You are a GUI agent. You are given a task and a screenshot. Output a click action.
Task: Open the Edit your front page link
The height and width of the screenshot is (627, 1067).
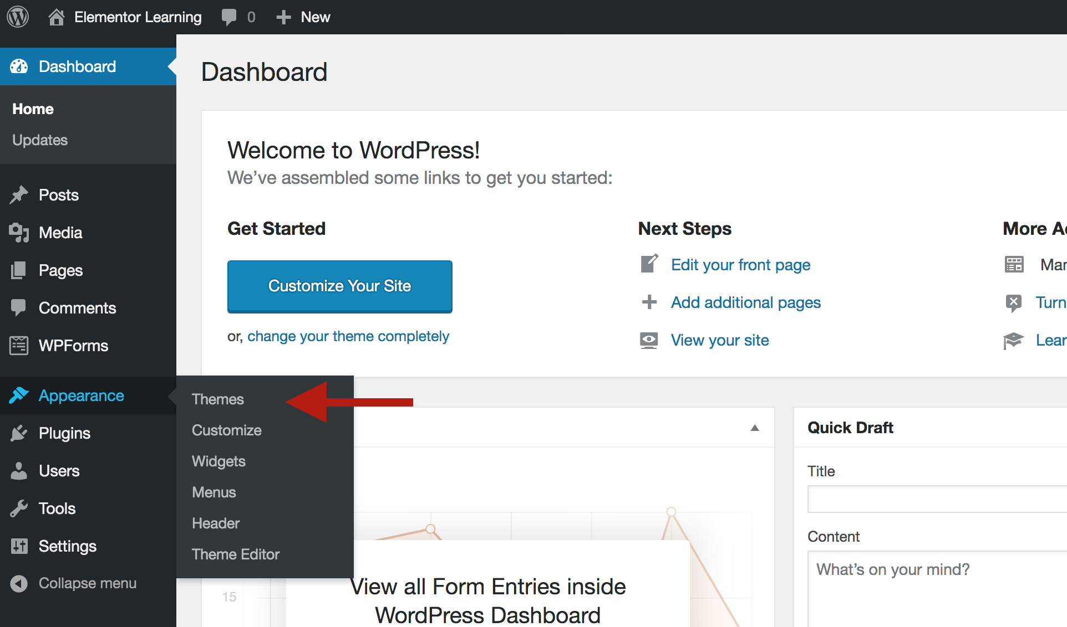[x=740, y=265]
